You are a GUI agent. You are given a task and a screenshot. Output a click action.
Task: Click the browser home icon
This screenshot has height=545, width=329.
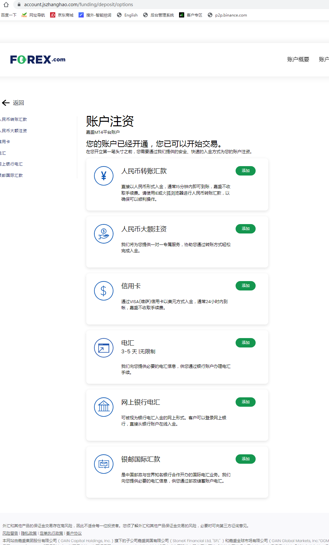tap(6, 5)
